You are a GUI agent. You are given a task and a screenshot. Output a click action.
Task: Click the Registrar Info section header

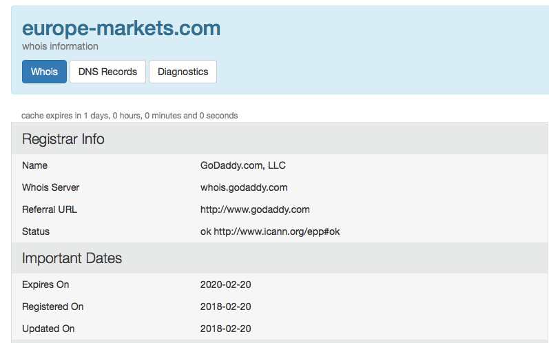click(x=63, y=139)
